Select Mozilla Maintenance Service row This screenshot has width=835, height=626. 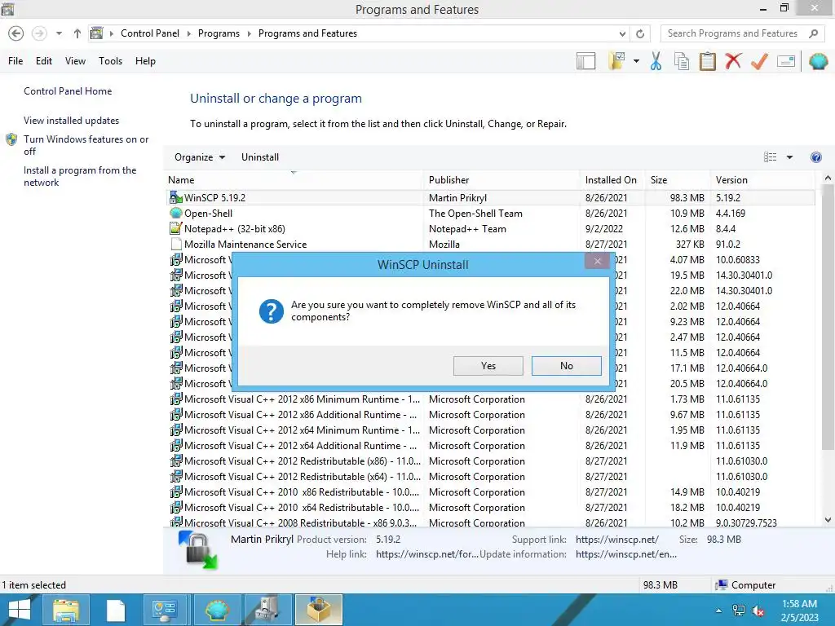490,245
